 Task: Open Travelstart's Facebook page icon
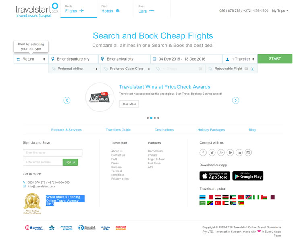pyautogui.click(x=203, y=152)
